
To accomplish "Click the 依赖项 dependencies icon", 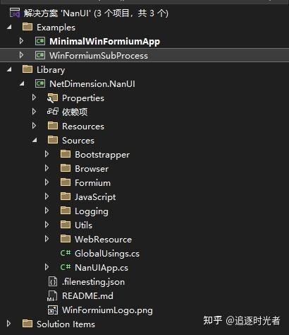I will click(x=53, y=111).
